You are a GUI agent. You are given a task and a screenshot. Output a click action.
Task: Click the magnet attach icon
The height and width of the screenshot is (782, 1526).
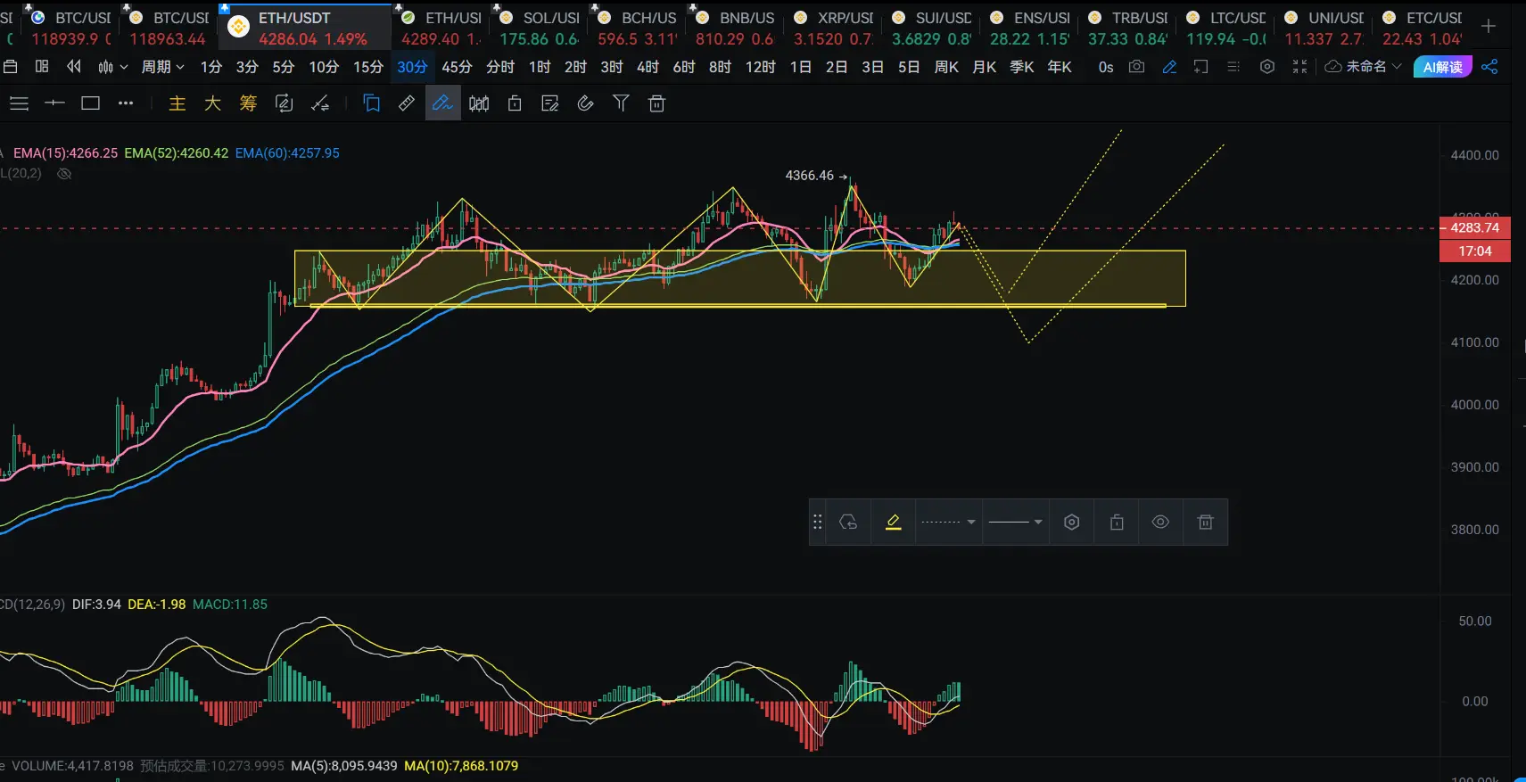point(585,103)
